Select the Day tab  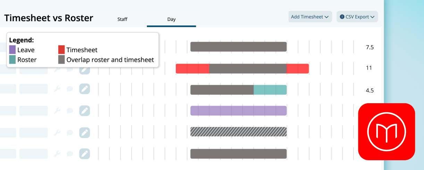pos(172,19)
